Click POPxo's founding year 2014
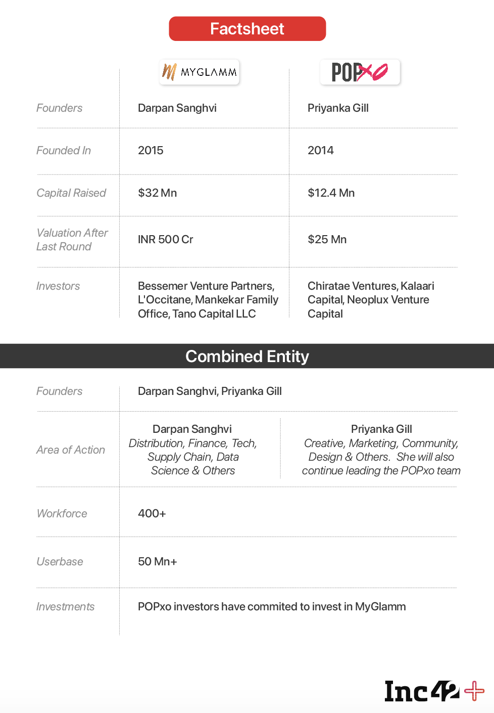This screenshot has width=494, height=713. 321,151
